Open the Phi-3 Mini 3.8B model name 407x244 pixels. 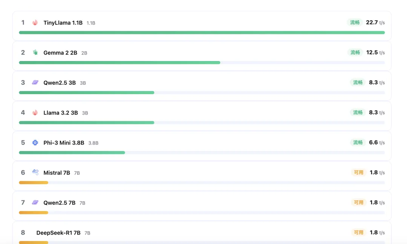tap(64, 143)
